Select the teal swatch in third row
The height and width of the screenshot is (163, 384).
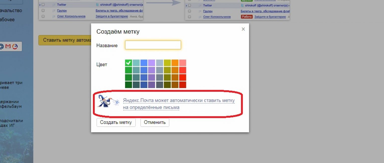(136, 77)
